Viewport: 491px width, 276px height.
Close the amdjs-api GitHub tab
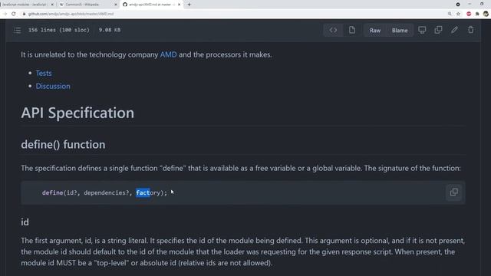click(x=179, y=5)
